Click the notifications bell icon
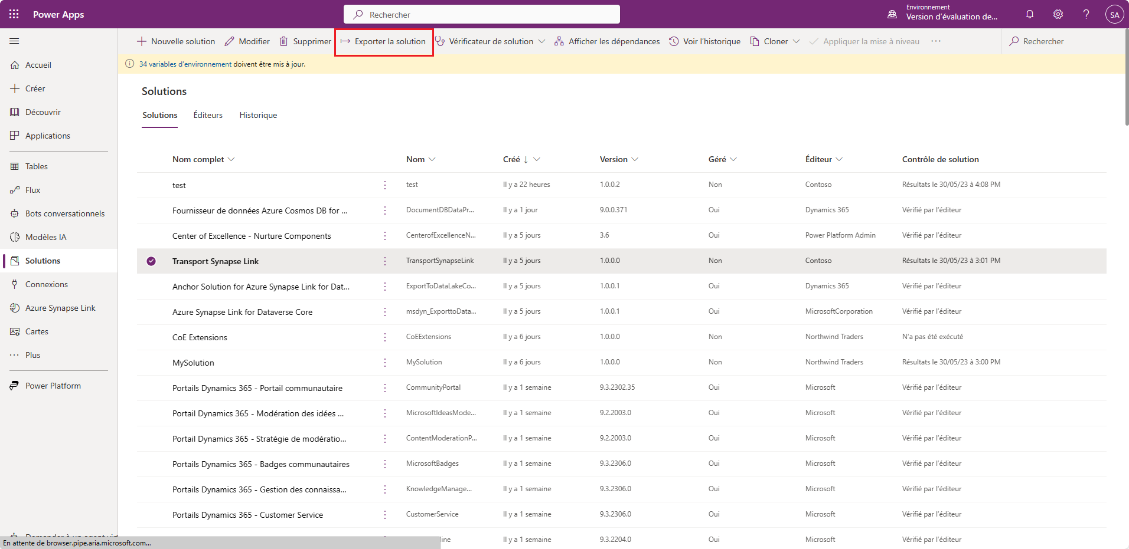 coord(1030,14)
